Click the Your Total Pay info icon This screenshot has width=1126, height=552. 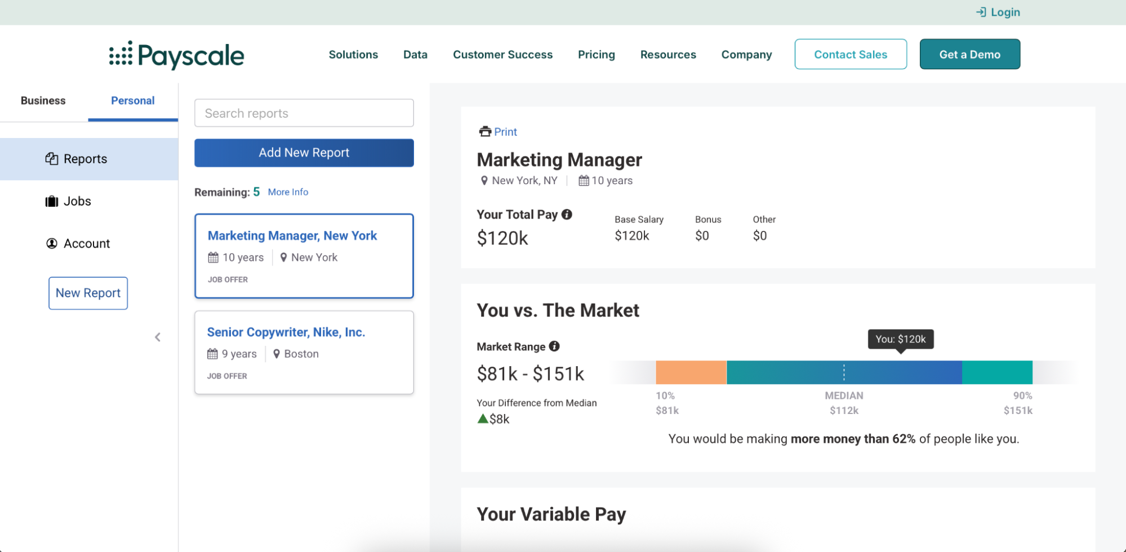click(x=567, y=215)
